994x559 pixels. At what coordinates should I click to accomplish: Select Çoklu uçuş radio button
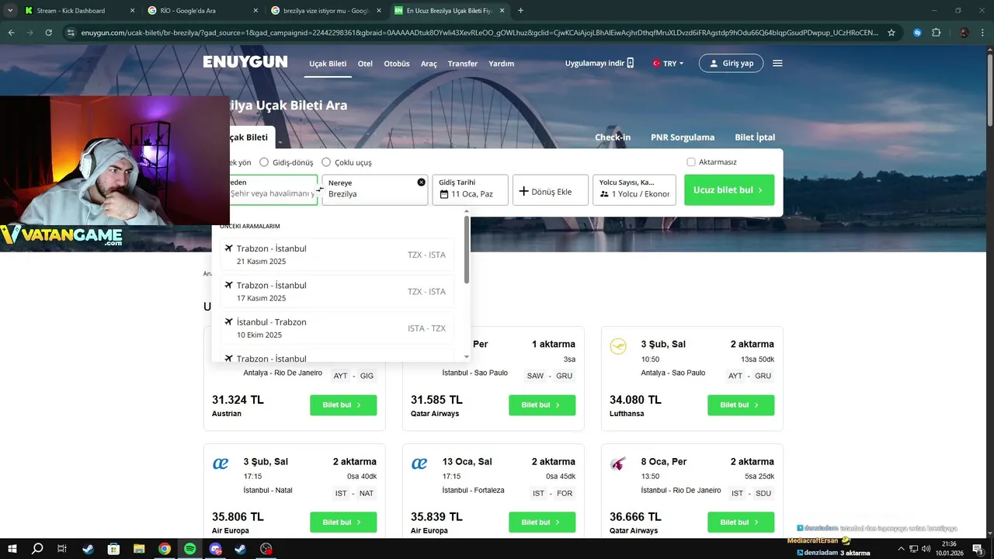[x=326, y=162]
